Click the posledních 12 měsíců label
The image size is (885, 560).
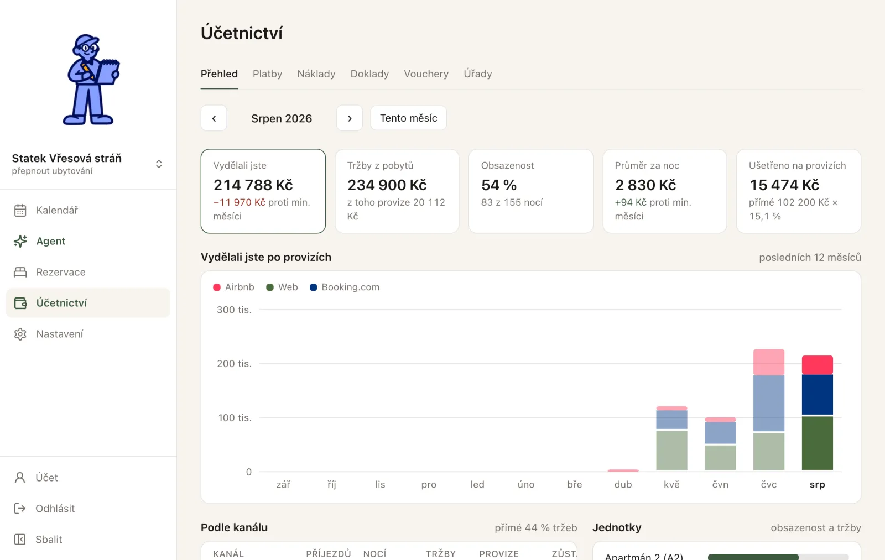810,258
